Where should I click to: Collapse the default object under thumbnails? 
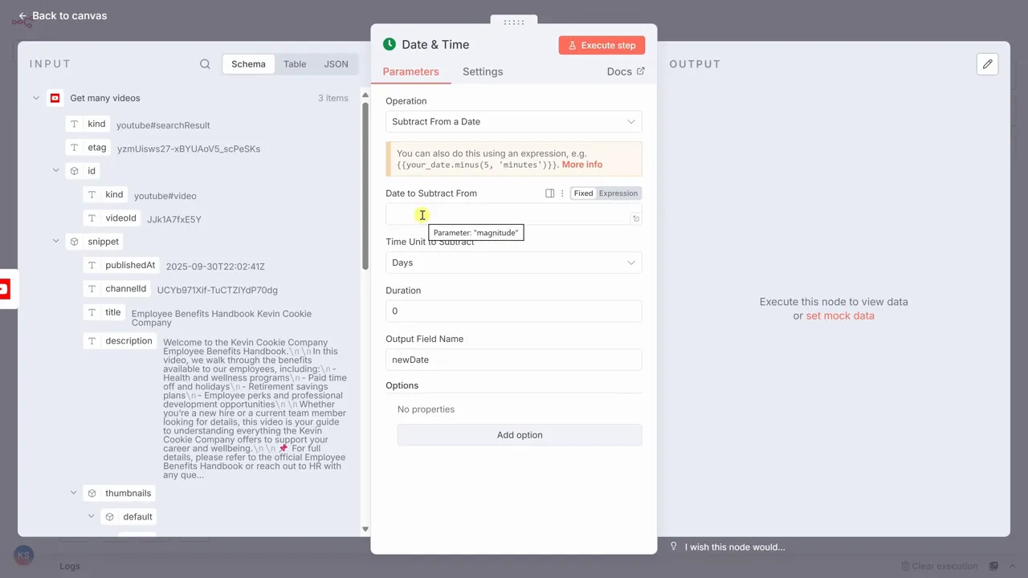91,517
